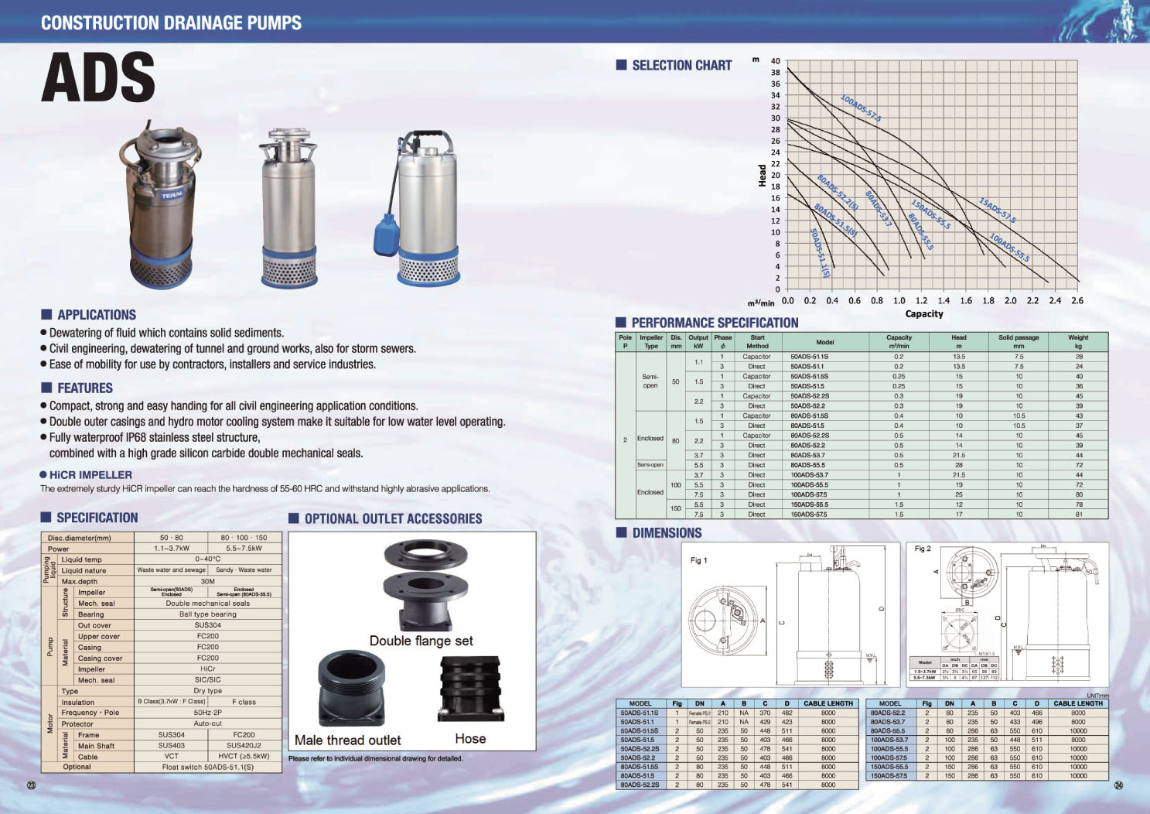The image size is (1150, 814).
Task: Click the '100ADS-55.5' curve label on chart
Action: [x=1010, y=247]
